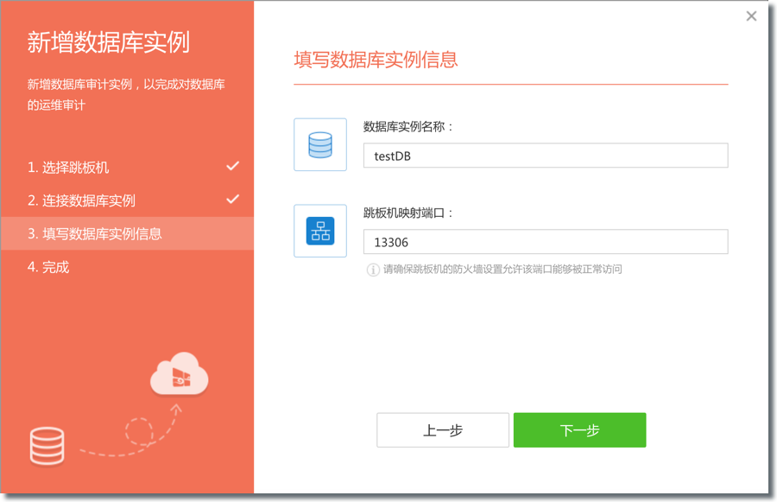Click the 上一步 button

tap(442, 429)
